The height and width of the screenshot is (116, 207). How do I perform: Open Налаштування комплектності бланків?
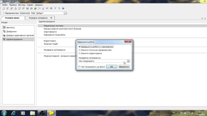pyautogui.click(x=62, y=29)
